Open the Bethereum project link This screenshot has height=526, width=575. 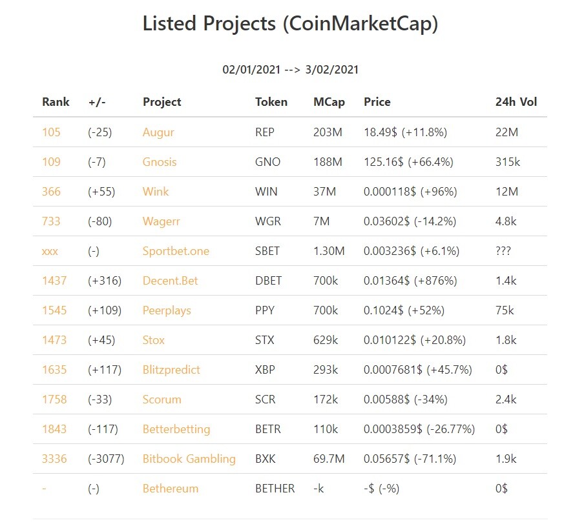tap(170, 489)
